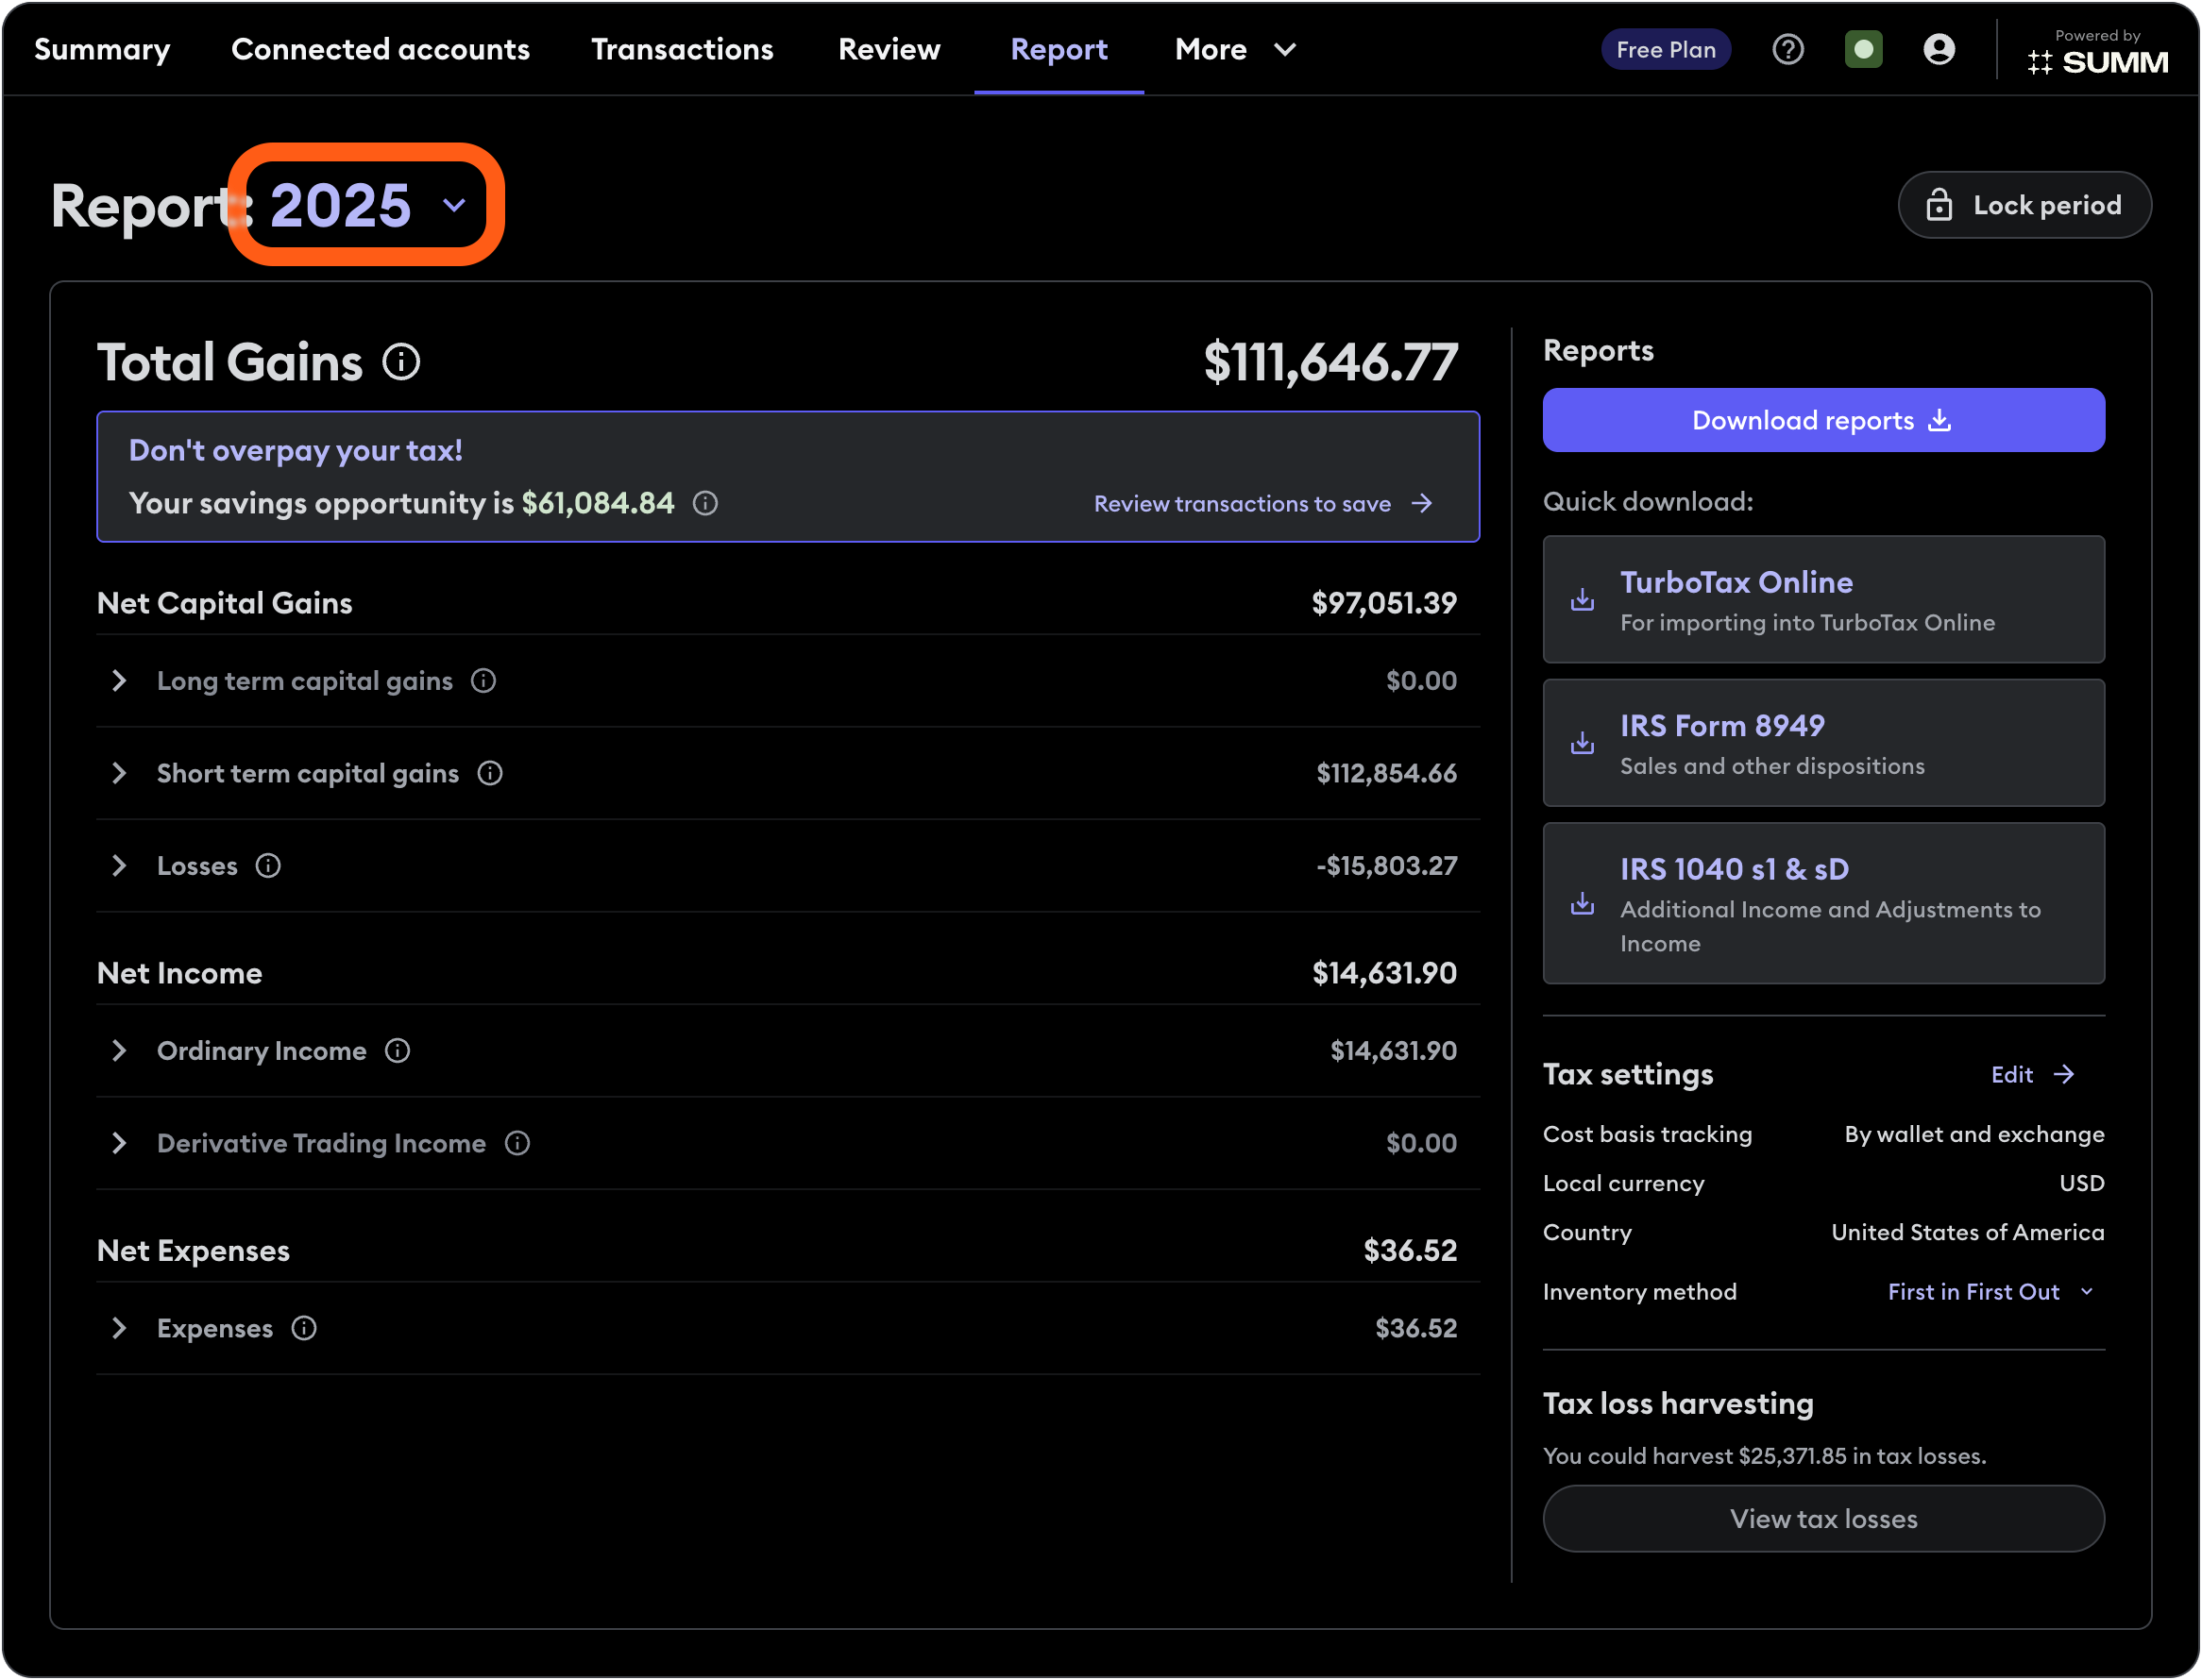Click the Don't overpay your tax! text

tap(296, 451)
